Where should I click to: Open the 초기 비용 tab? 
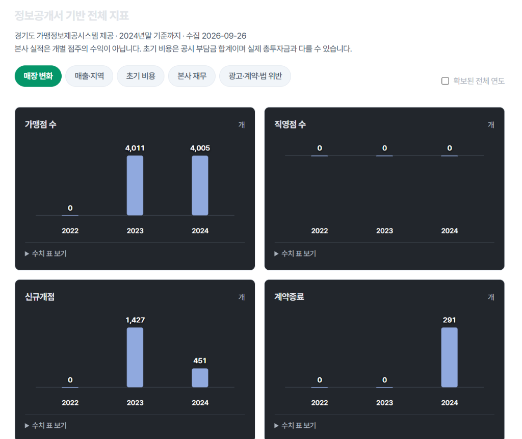141,76
